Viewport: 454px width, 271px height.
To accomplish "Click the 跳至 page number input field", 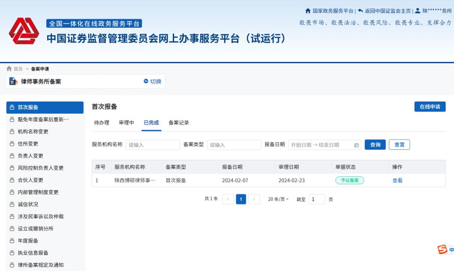I will 317,199.
